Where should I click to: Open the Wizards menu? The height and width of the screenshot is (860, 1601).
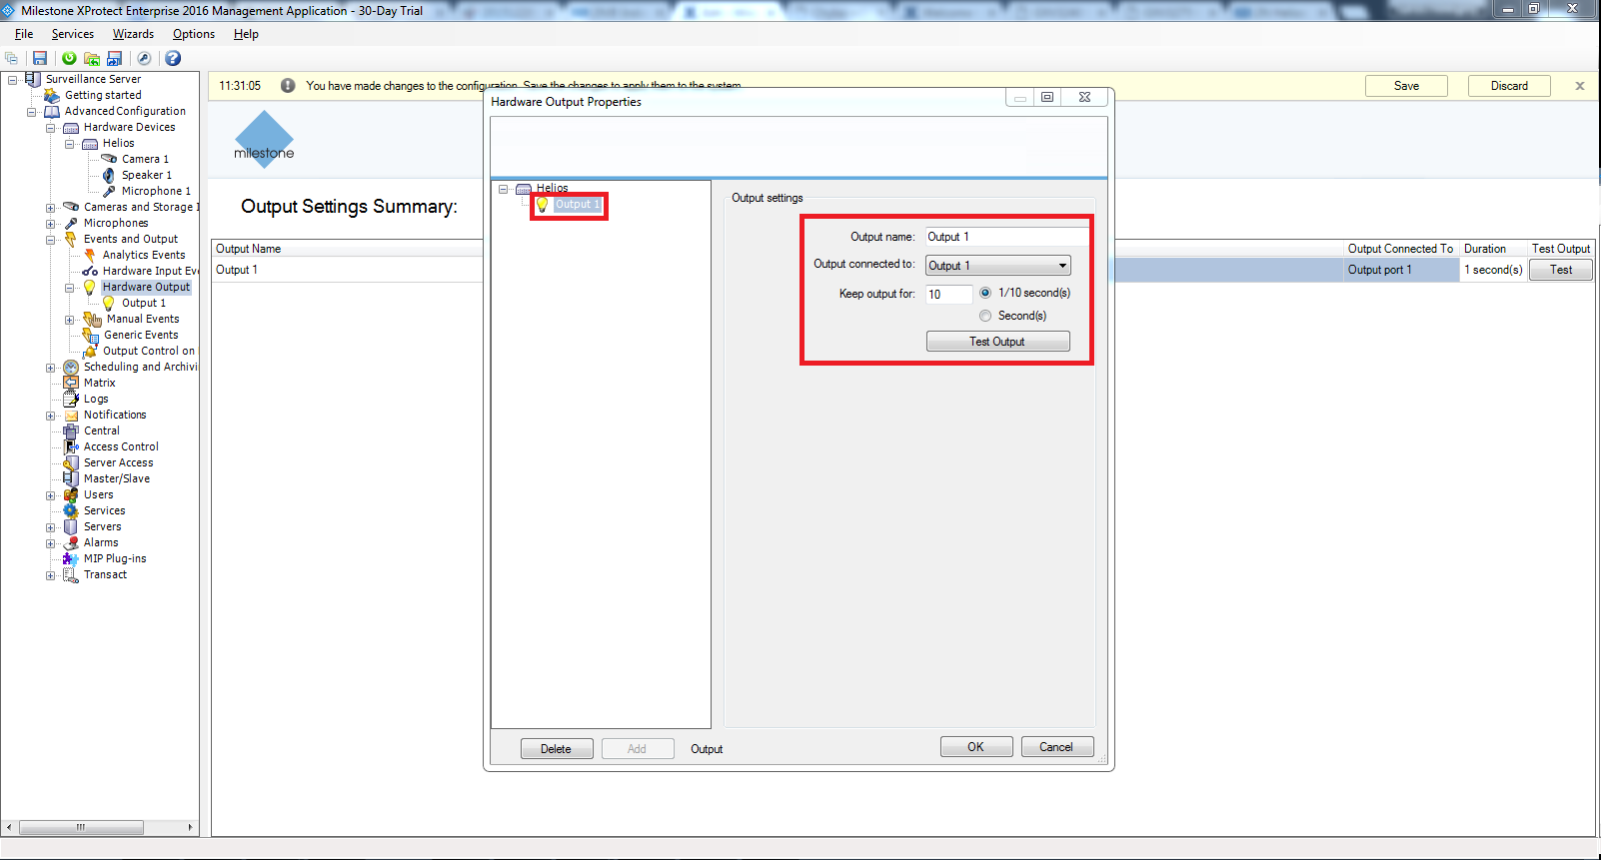(133, 34)
